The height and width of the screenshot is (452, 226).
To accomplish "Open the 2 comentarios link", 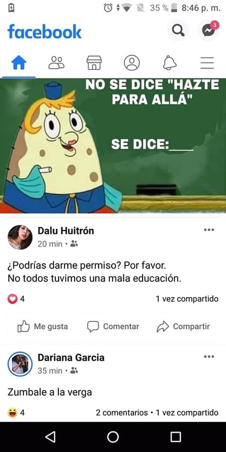I will tap(122, 413).
